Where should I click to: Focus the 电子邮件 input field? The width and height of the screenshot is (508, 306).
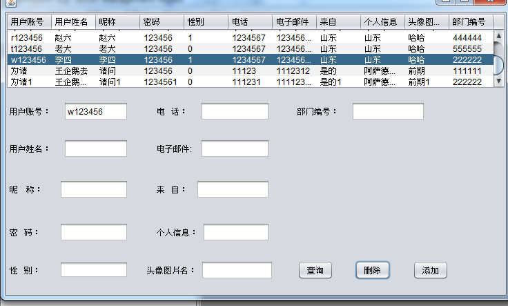tap(235, 149)
